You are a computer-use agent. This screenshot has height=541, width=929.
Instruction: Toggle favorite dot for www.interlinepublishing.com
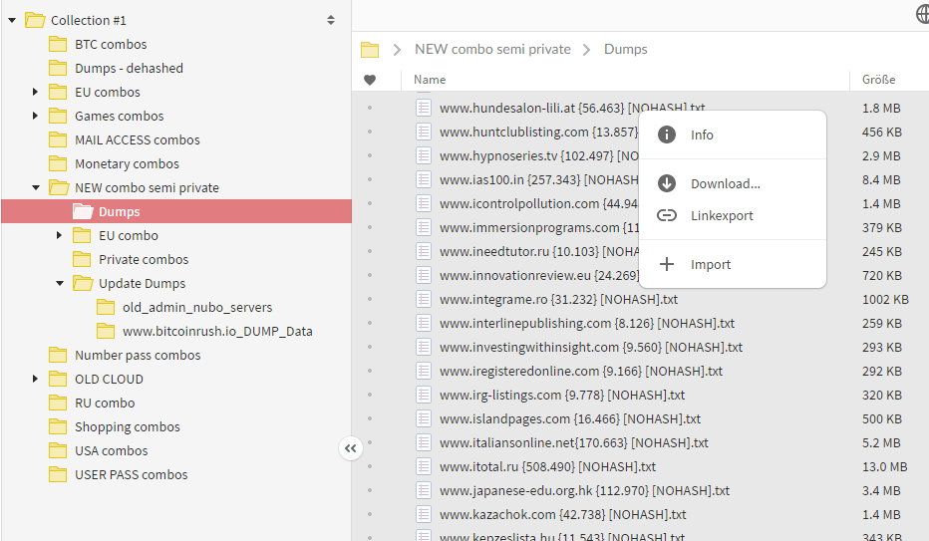point(370,323)
